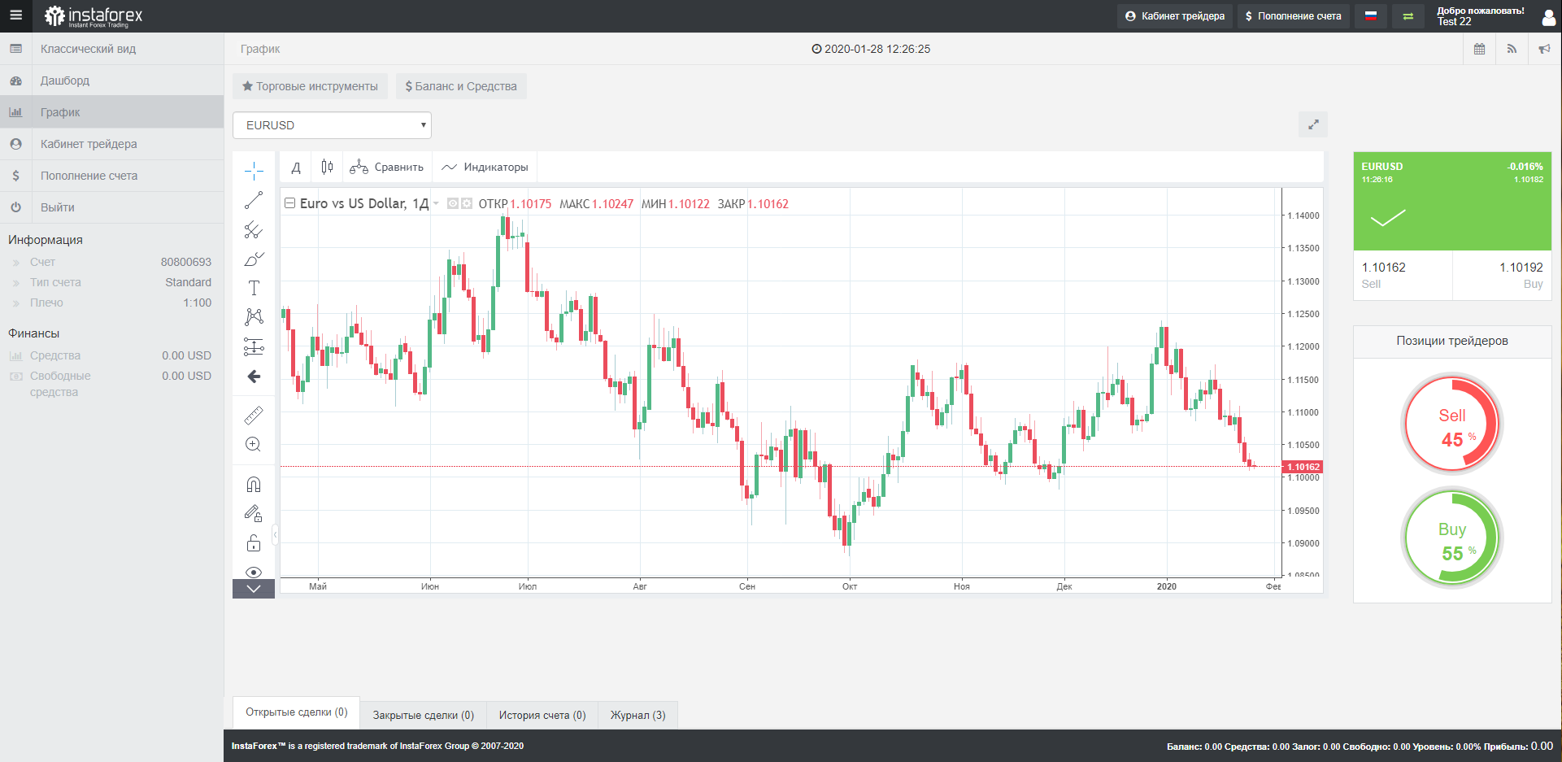
Task: Toggle visibility of chart drawings with eye icon
Action: pos(253,570)
